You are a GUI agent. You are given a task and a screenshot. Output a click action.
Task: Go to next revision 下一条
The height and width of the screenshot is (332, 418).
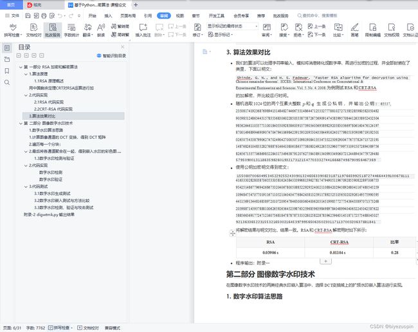point(316,35)
